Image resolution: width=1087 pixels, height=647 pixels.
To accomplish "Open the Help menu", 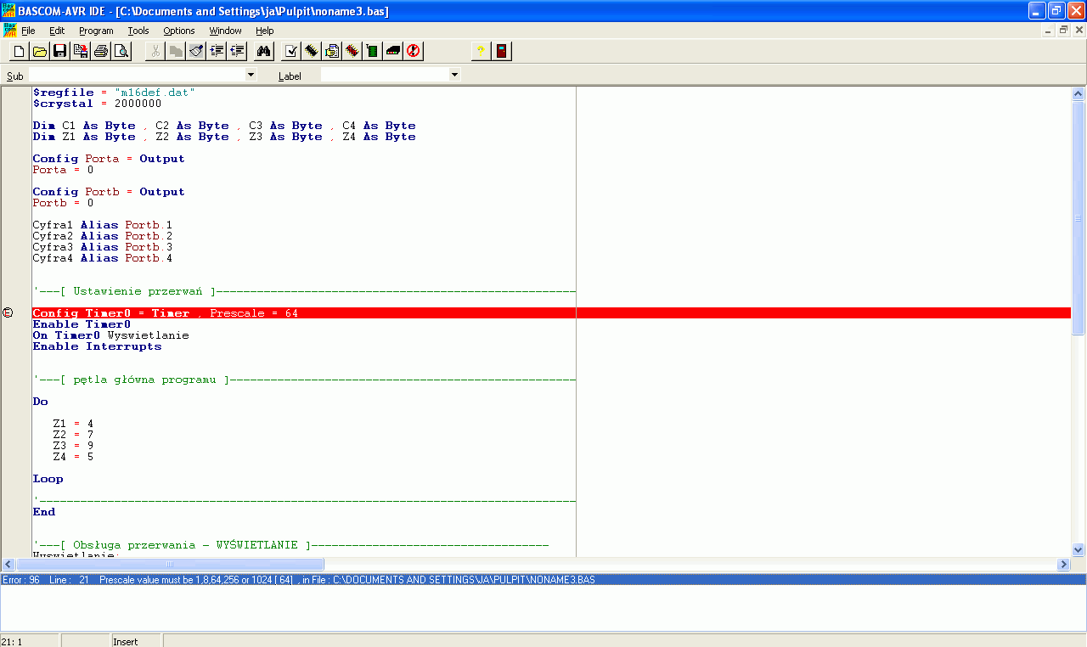I will (265, 31).
